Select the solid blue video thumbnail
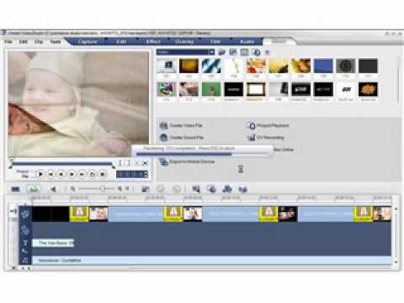404x303 pixels. [323, 66]
